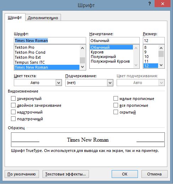The height and width of the screenshot is (184, 173).
Task: Select Обычный style in the list
Action: coord(111,47)
